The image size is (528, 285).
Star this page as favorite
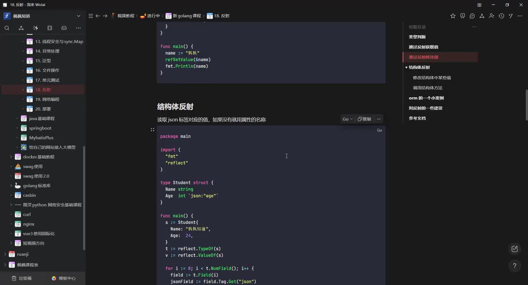(x=453, y=16)
